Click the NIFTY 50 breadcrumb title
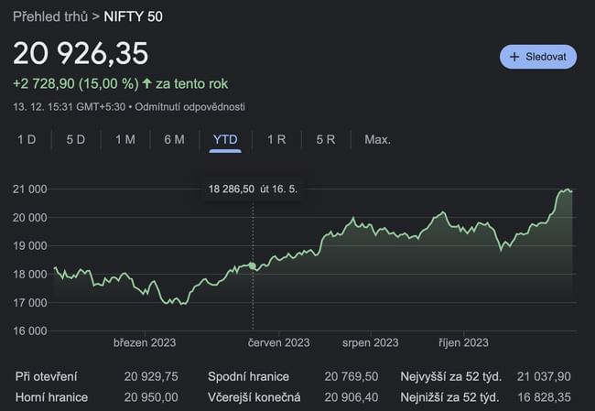The image size is (595, 411). [135, 16]
